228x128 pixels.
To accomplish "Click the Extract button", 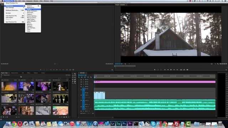I will click(x=184, y=70).
